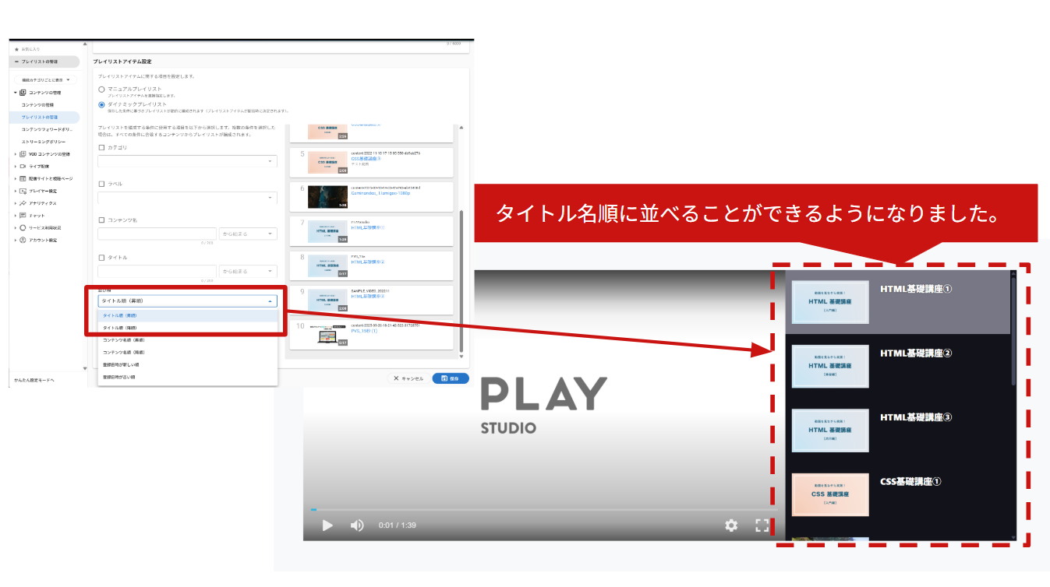Mute the player with the volume icon
Screen dimensions: 1050x587
(x=357, y=525)
